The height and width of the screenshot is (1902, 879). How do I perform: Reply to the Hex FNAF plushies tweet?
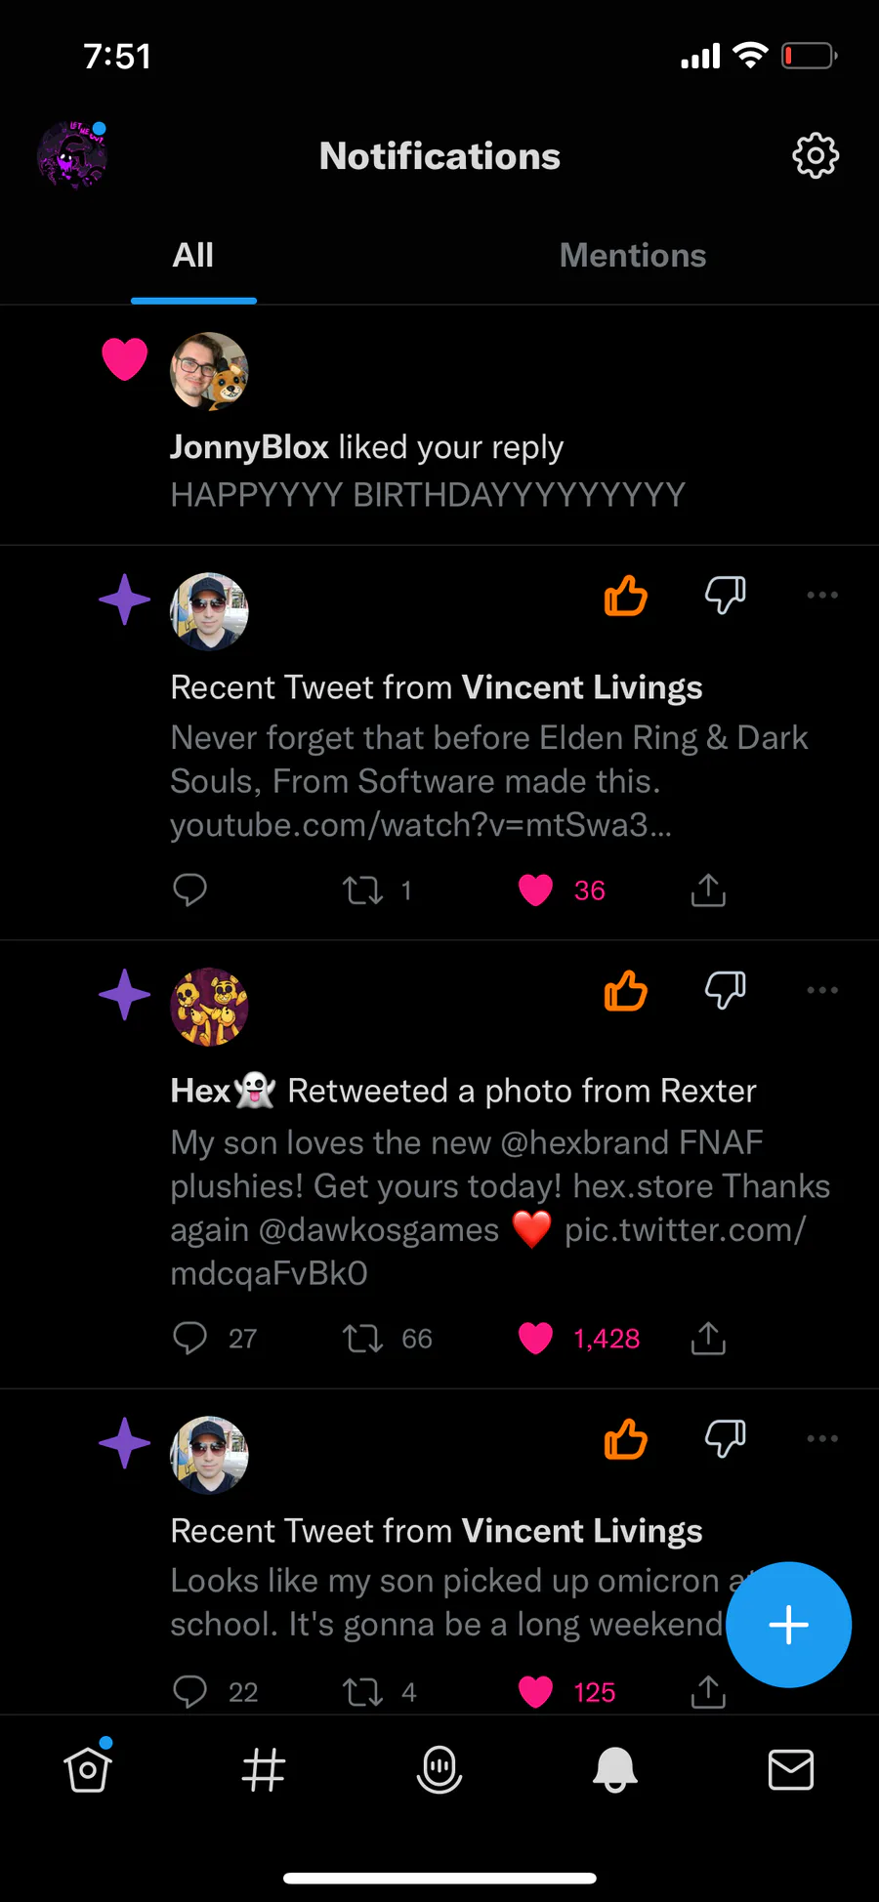tap(189, 1338)
